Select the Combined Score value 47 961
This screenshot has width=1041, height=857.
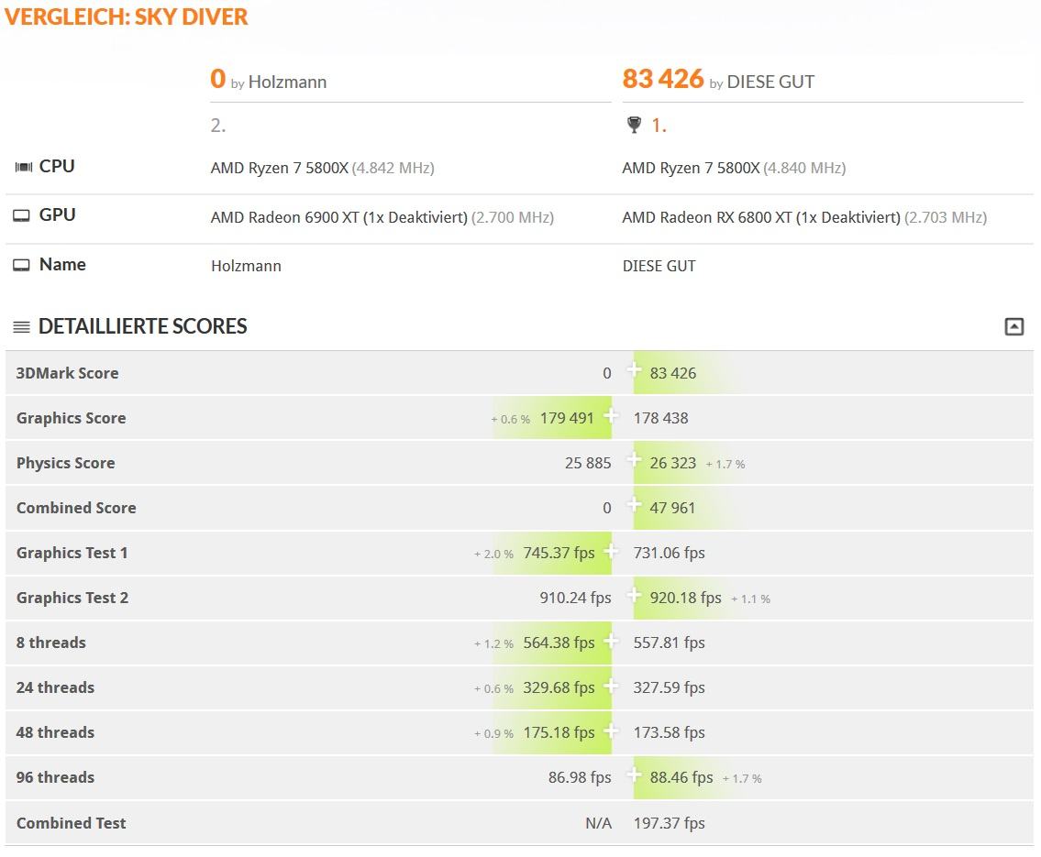pos(672,508)
